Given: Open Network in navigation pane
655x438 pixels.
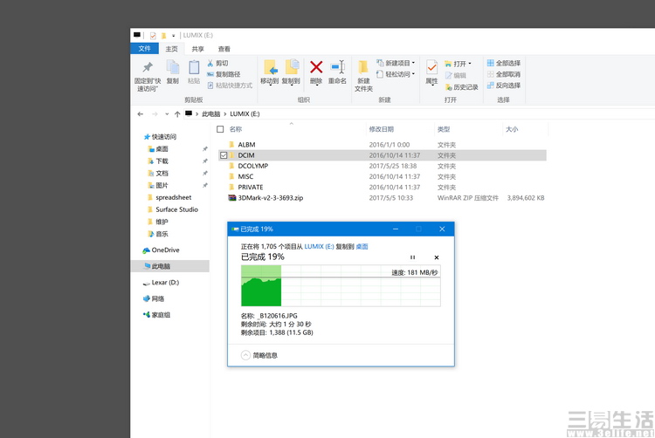Looking at the screenshot, I should [x=154, y=298].
